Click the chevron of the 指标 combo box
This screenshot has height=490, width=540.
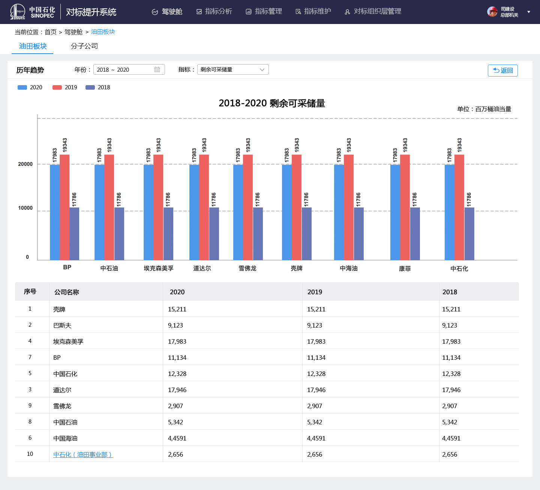(262, 70)
